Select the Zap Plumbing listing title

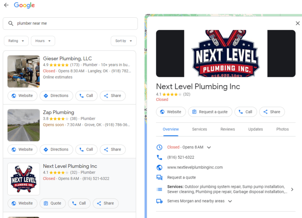coord(59,112)
